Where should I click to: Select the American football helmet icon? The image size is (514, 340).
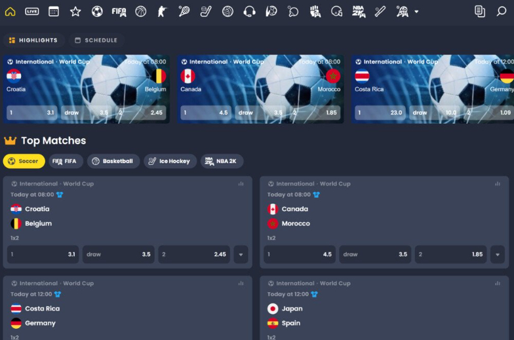coord(337,12)
